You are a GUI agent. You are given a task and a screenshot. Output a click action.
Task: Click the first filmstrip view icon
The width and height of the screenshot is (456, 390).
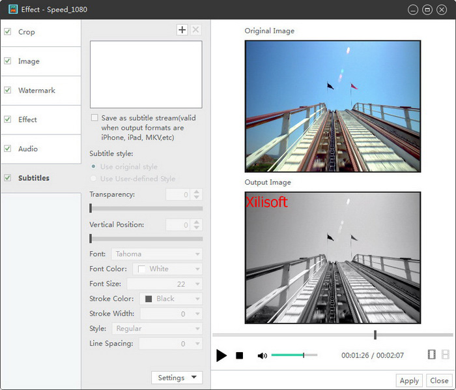pos(431,355)
